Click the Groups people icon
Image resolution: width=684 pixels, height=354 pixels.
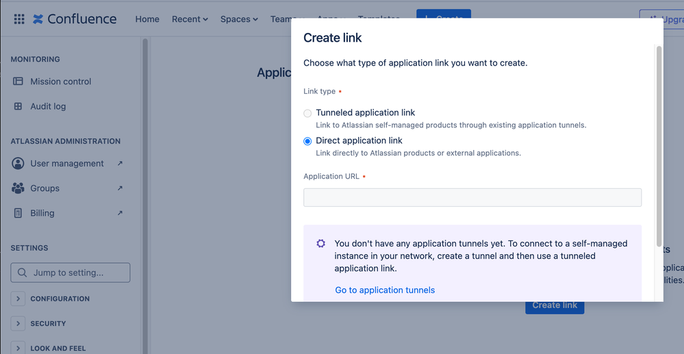click(18, 188)
